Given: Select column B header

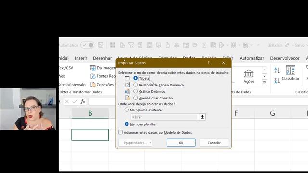Looking at the screenshot, I should (90, 113).
